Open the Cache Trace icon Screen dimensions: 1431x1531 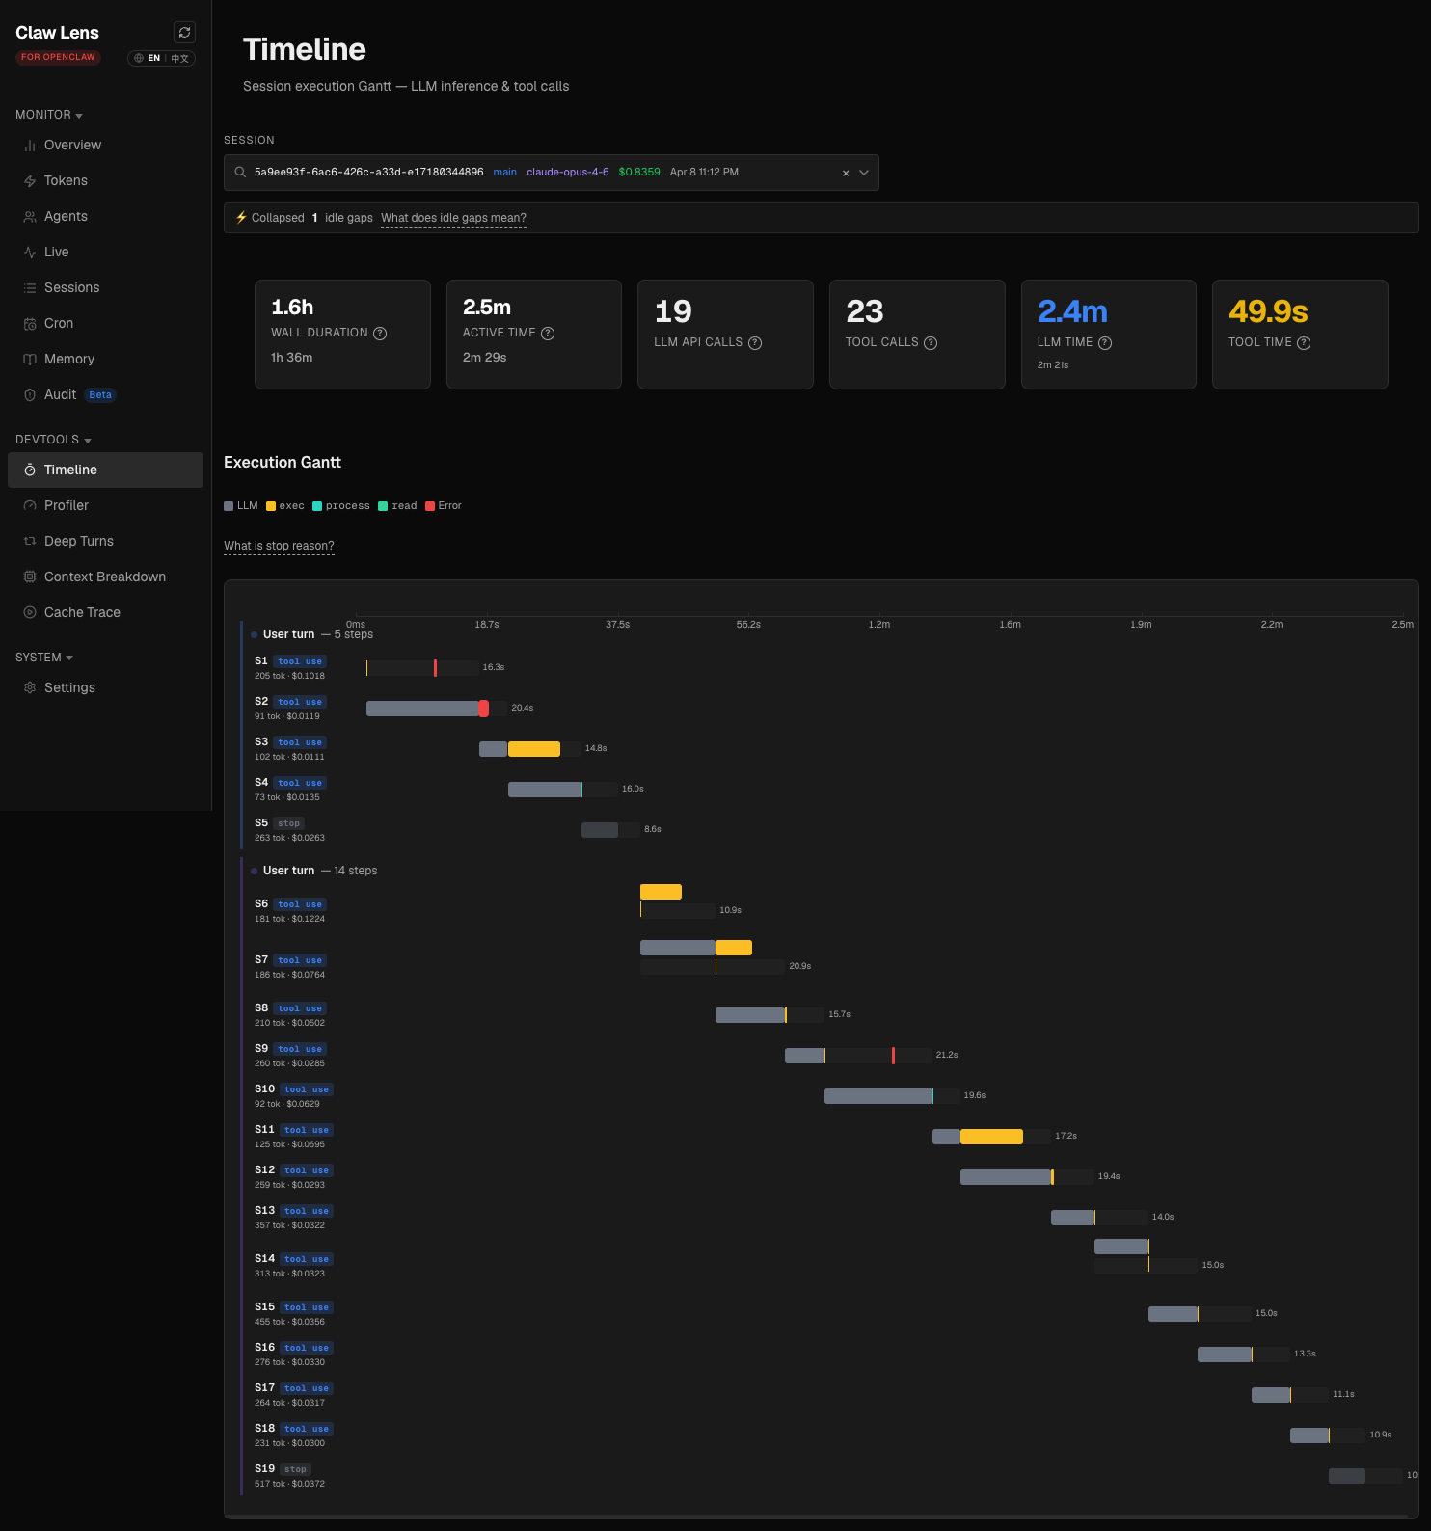click(30, 613)
